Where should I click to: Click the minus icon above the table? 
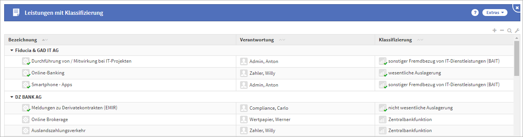tap(502, 30)
